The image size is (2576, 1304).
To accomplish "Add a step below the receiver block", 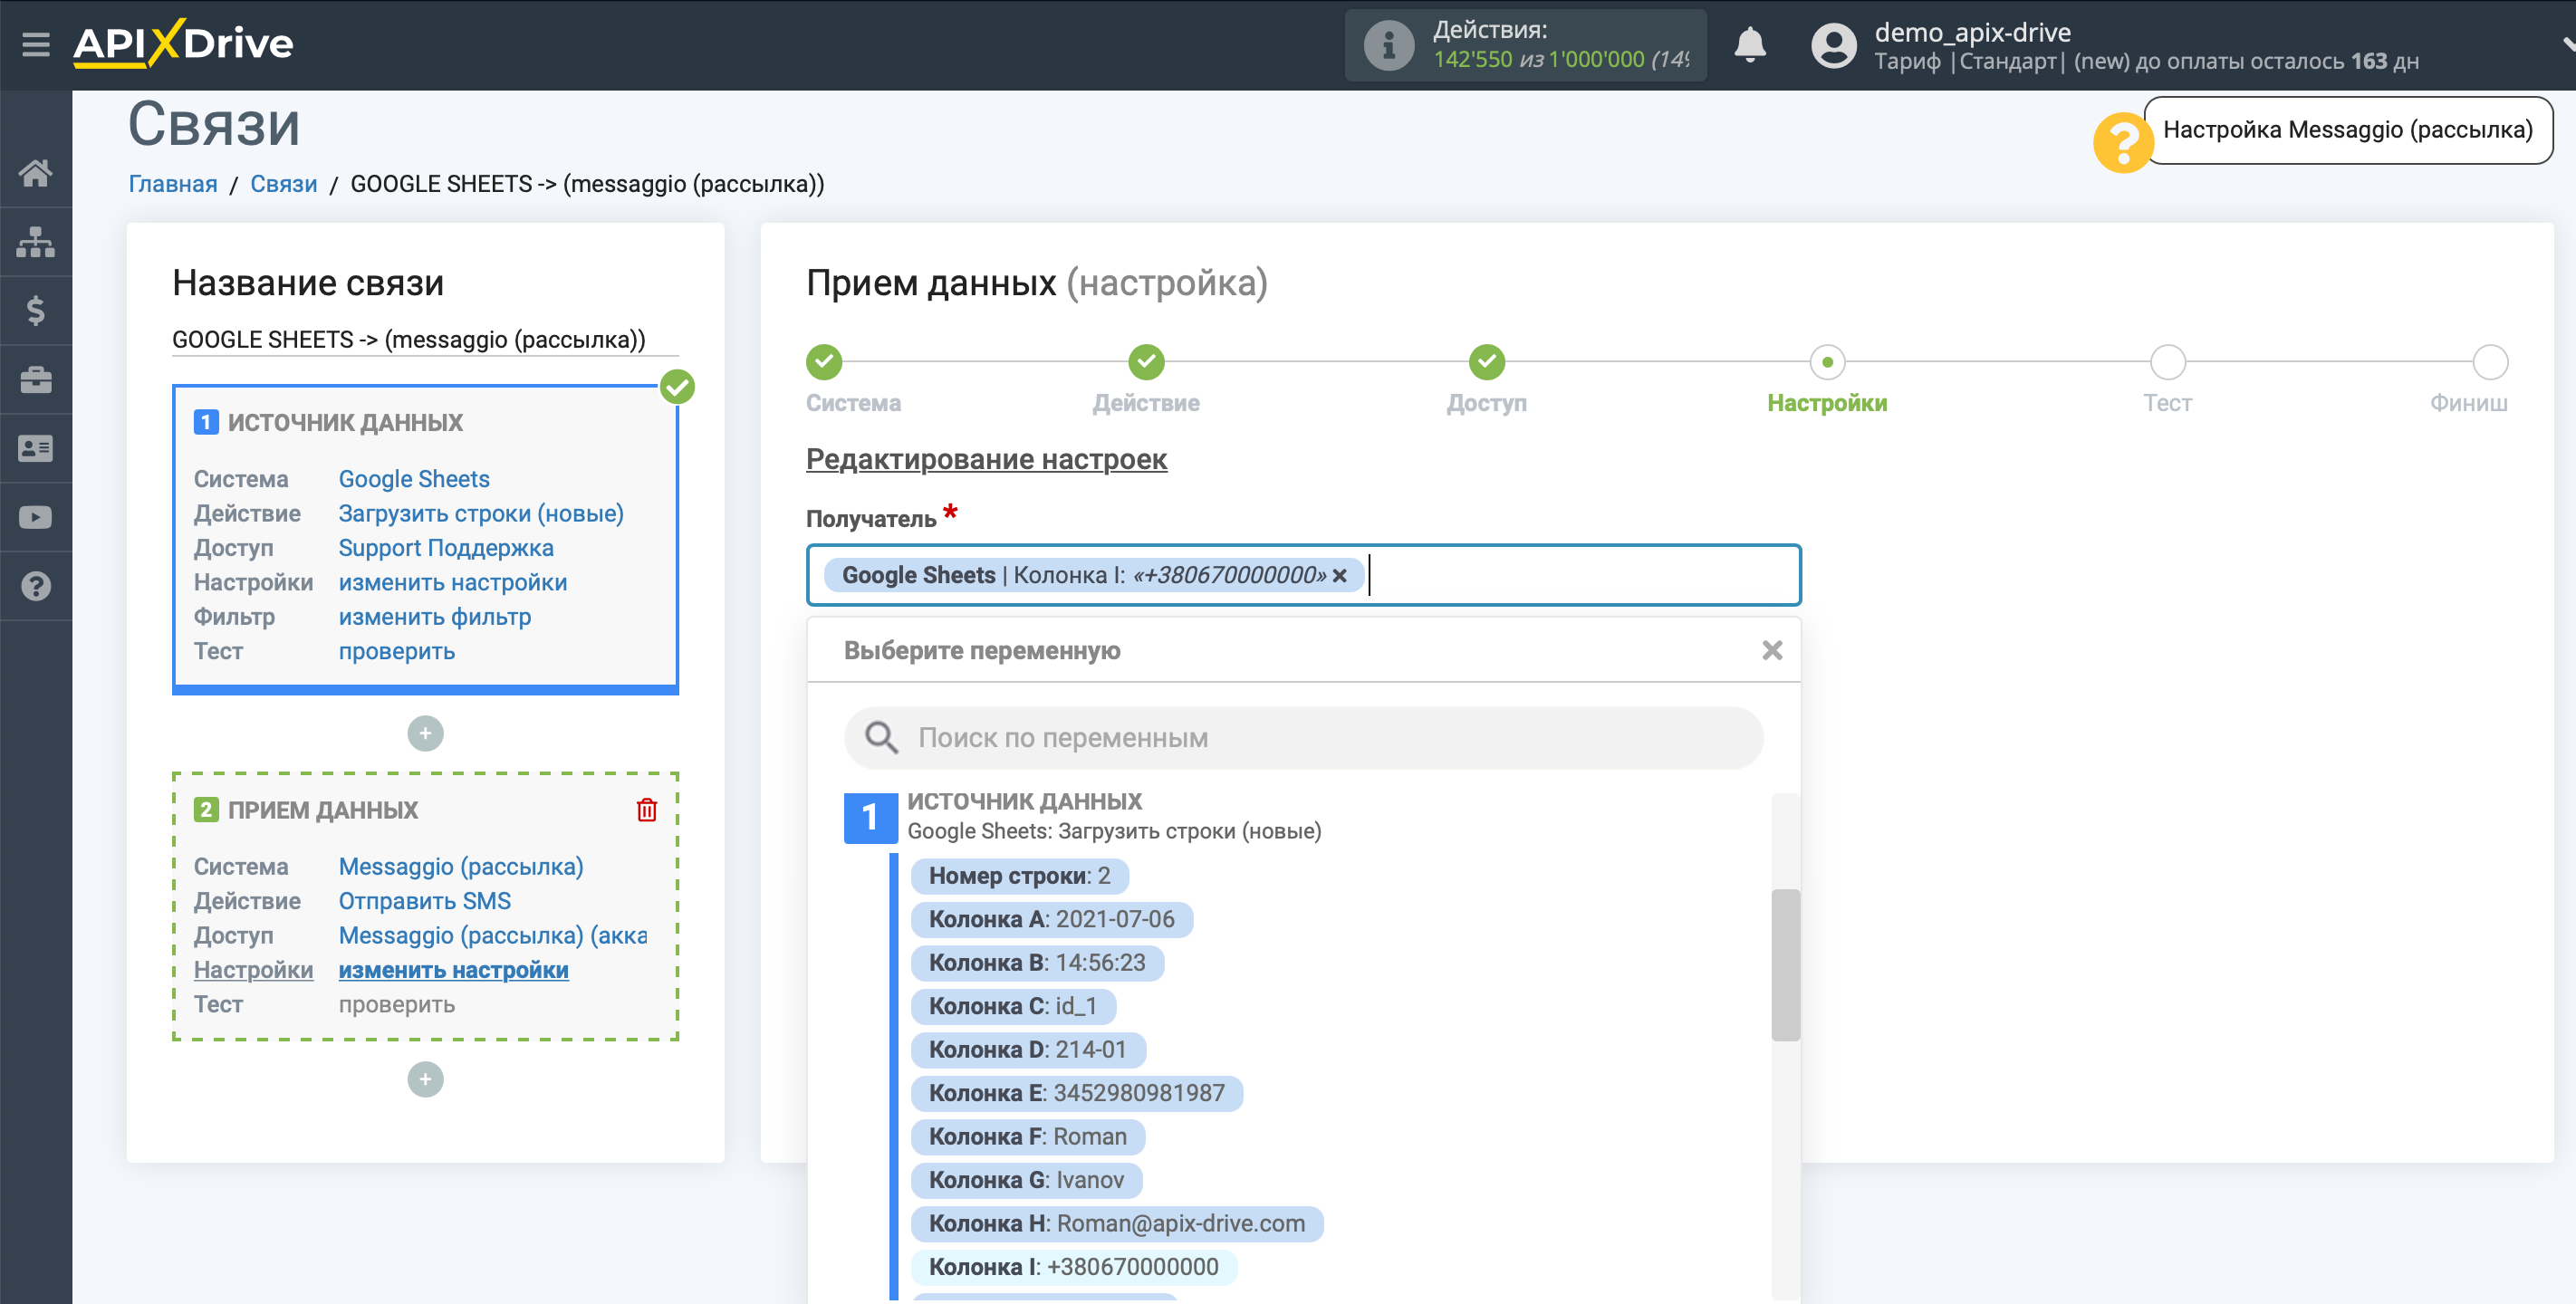I will 425,1079.
